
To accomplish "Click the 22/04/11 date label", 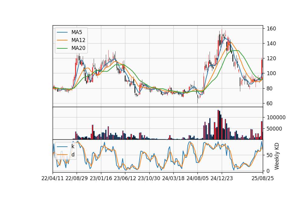I will coord(53,178).
